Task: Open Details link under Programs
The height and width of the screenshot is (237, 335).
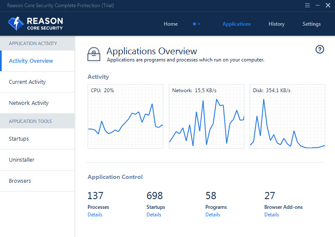Action: point(213,215)
